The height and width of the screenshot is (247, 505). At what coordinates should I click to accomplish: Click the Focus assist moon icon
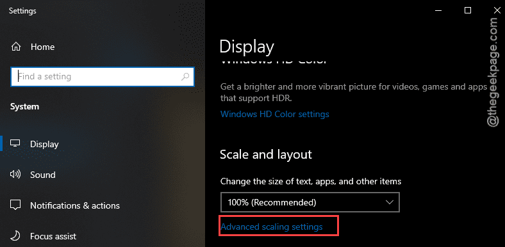click(x=15, y=236)
